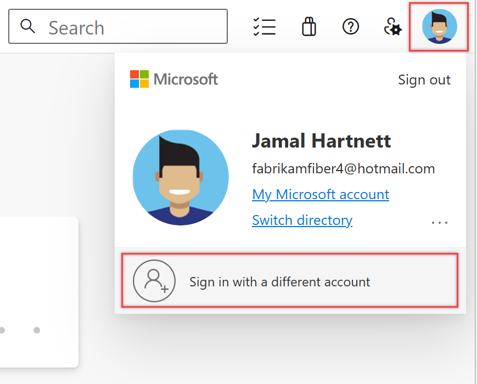Click Sign in with a different account
This screenshot has width=477, height=384.
click(x=280, y=281)
